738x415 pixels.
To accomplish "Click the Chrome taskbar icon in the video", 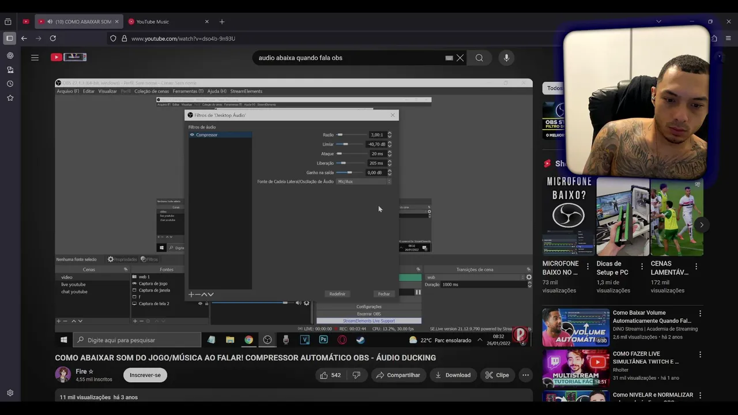I will tap(248, 340).
